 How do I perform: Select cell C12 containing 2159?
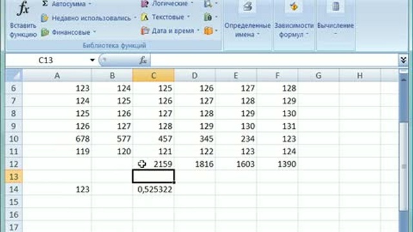(x=154, y=164)
